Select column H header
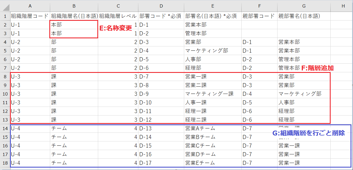353x170 pixels. (343, 6)
